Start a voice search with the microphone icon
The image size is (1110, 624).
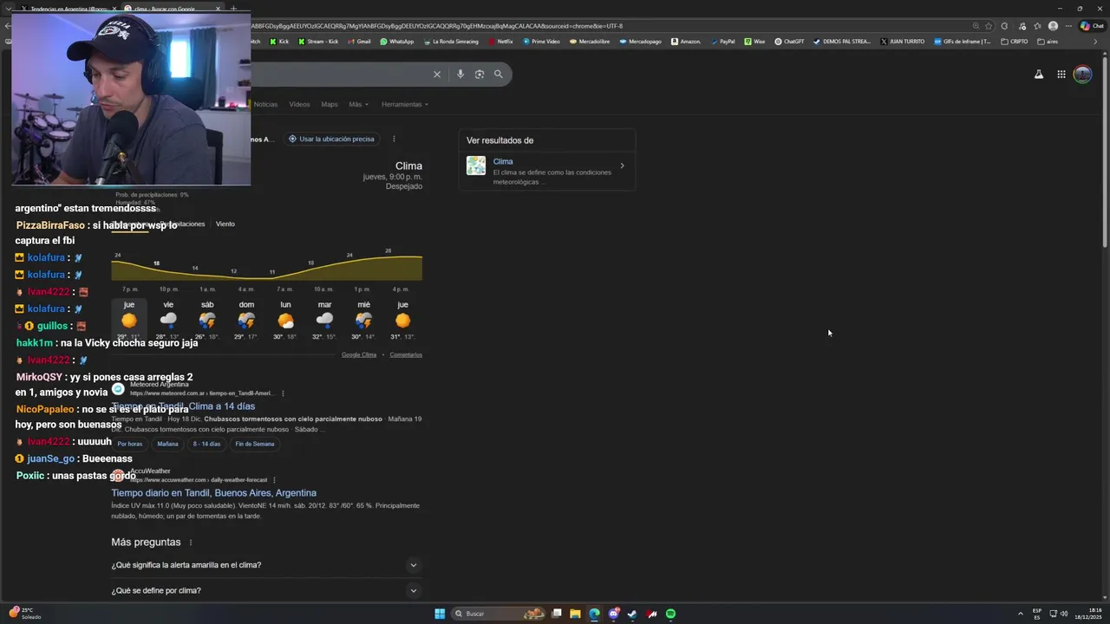(460, 75)
